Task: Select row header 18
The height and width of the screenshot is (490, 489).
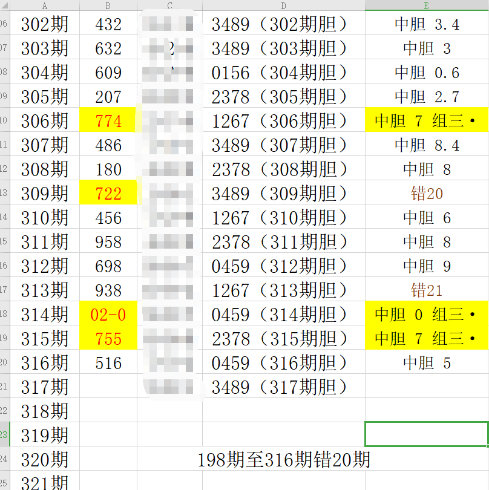Action: [5, 314]
